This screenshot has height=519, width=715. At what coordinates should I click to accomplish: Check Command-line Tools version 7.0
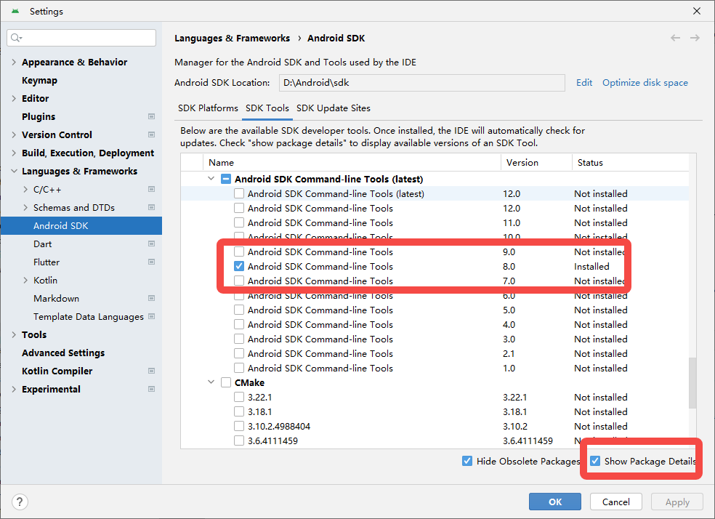click(239, 281)
